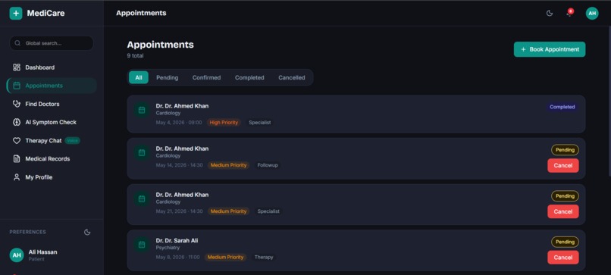The width and height of the screenshot is (611, 275).
Task: Click the MediCare brand name
Action: [45, 13]
